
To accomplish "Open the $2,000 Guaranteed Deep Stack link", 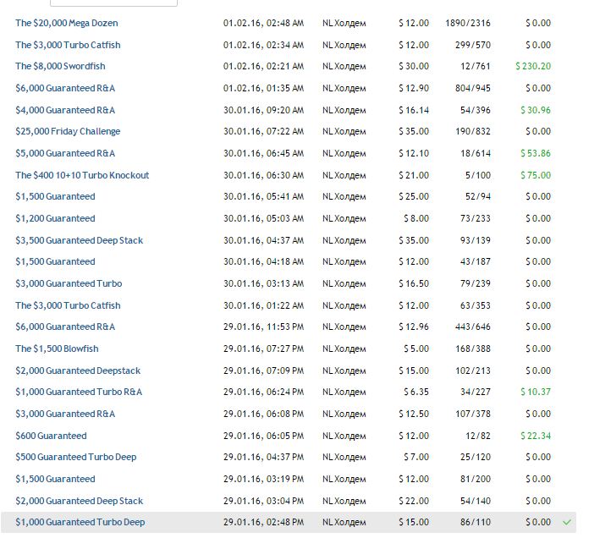I will pyautogui.click(x=80, y=501).
